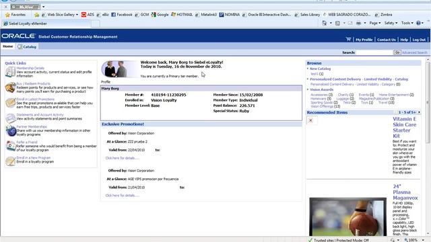Close the McAfee toolbar with the X
Screen dimensions: 431x242
[x=5, y=7]
